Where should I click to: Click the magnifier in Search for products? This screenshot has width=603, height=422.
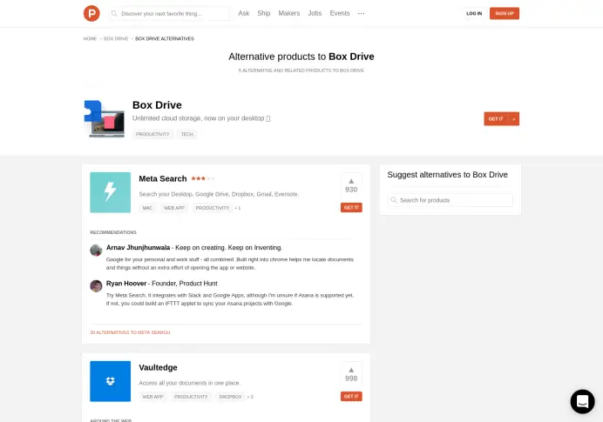[393, 200]
